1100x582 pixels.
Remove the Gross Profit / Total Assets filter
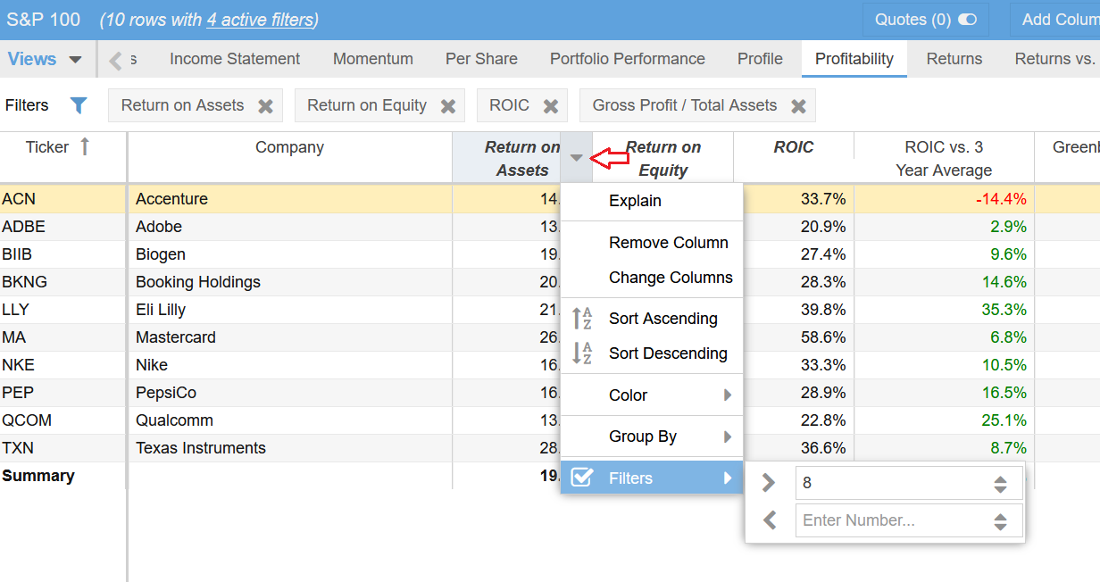(x=798, y=106)
